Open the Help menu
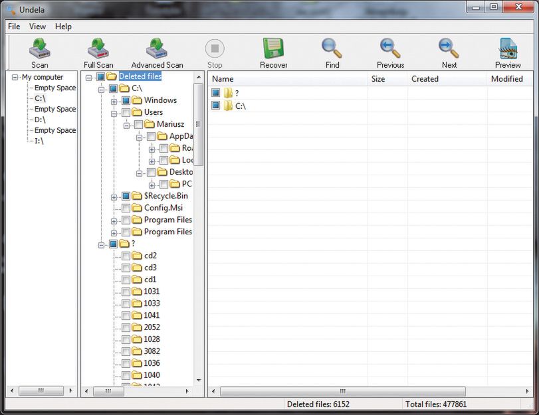Image resolution: width=539 pixels, height=415 pixels. coord(63,27)
